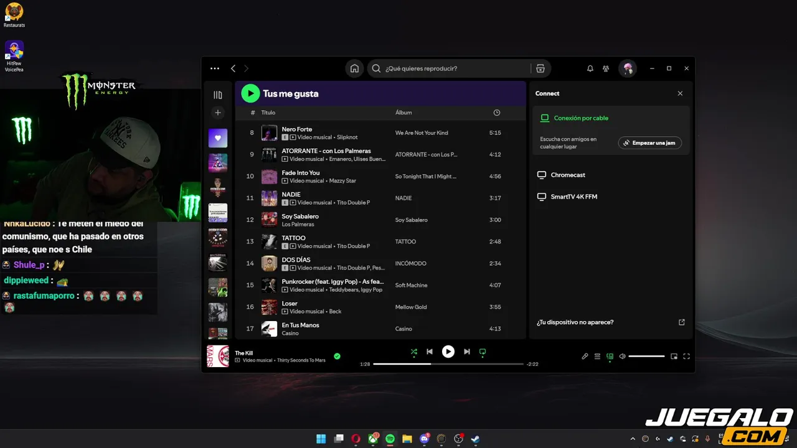The height and width of the screenshot is (448, 797).
Task: Open Liked Songs heart playlist in sidebar
Action: click(217, 138)
